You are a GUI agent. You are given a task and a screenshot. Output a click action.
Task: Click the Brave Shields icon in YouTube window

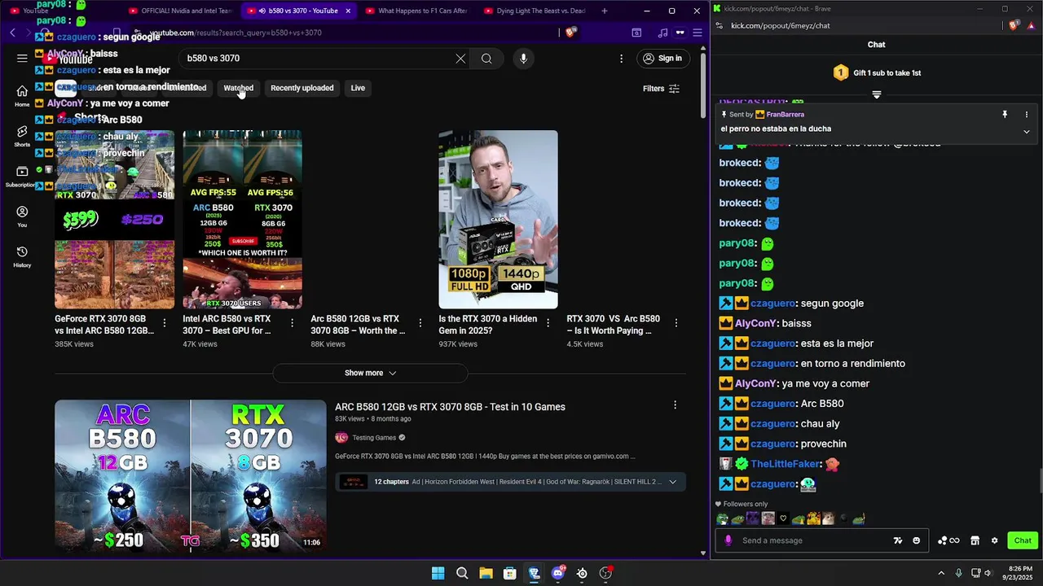coord(570,33)
